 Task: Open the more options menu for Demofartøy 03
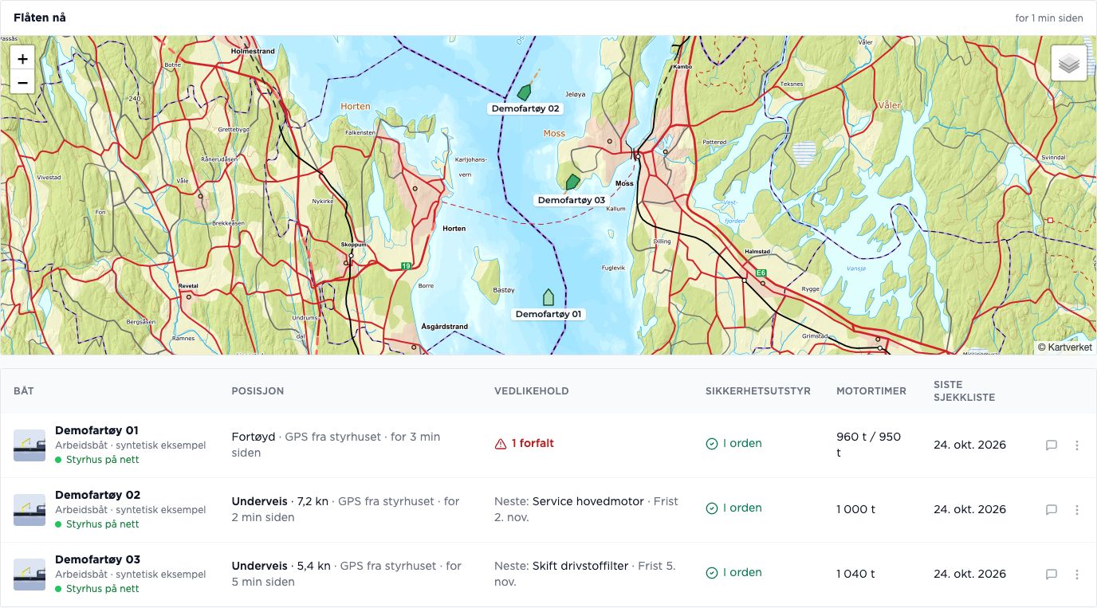tap(1077, 575)
